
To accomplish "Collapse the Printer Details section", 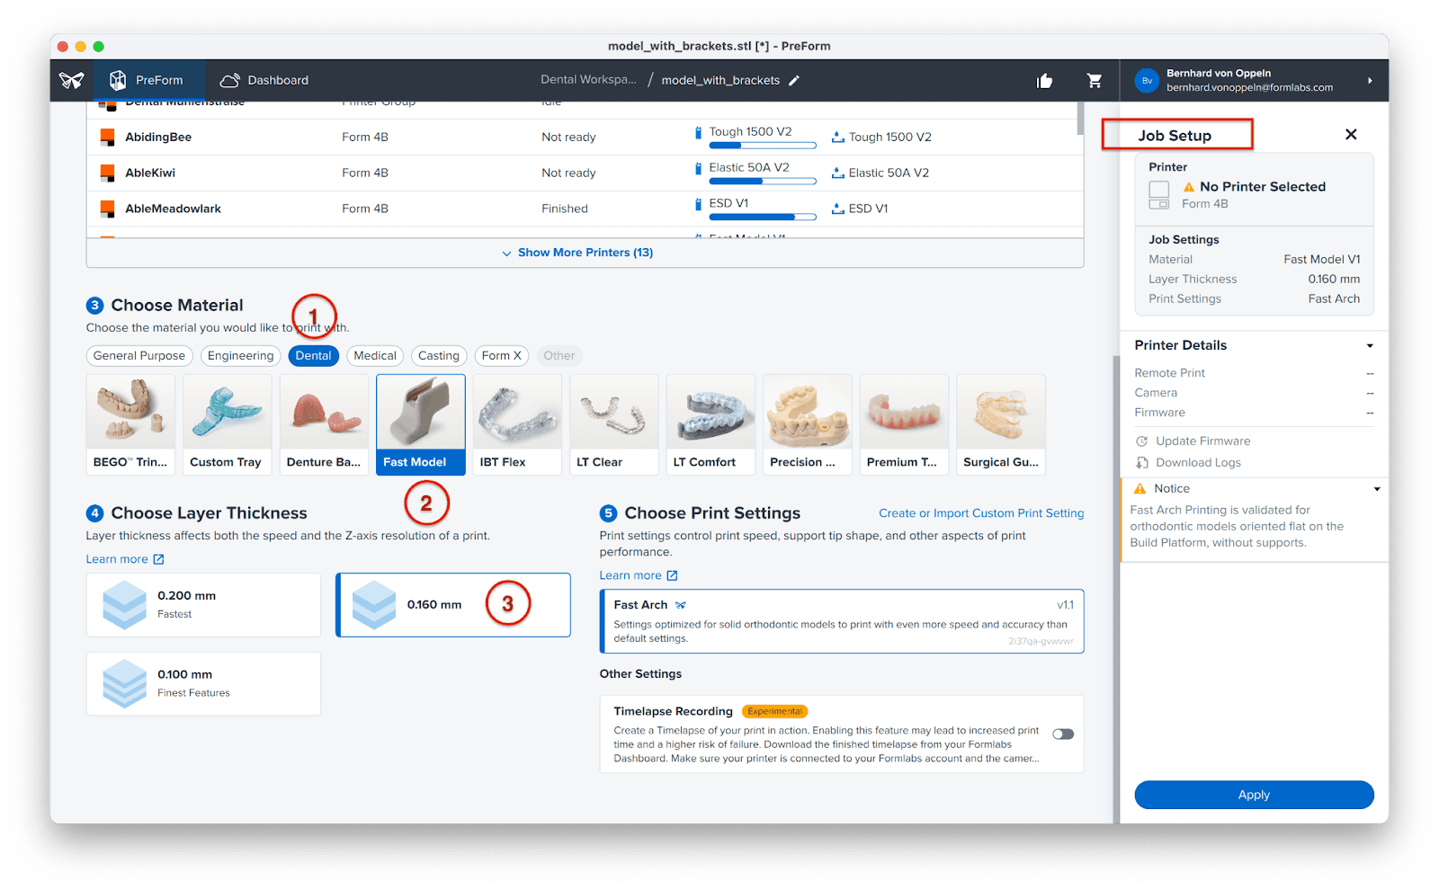I will [1370, 346].
